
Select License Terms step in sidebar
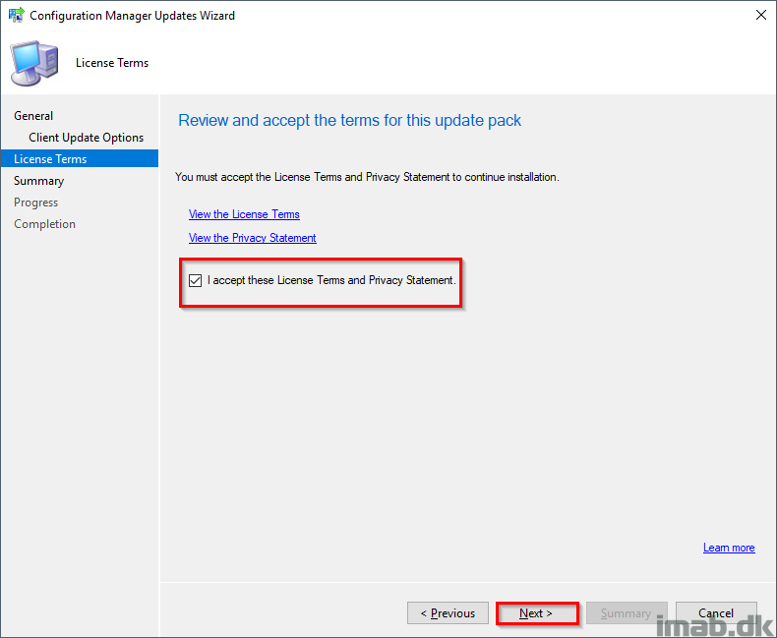tap(80, 158)
